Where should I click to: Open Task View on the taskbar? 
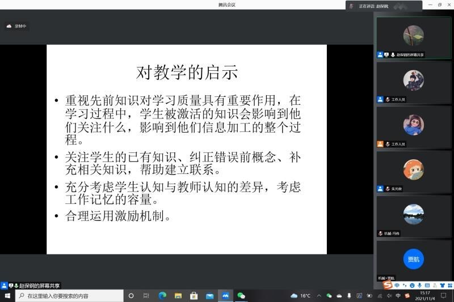[146, 296]
